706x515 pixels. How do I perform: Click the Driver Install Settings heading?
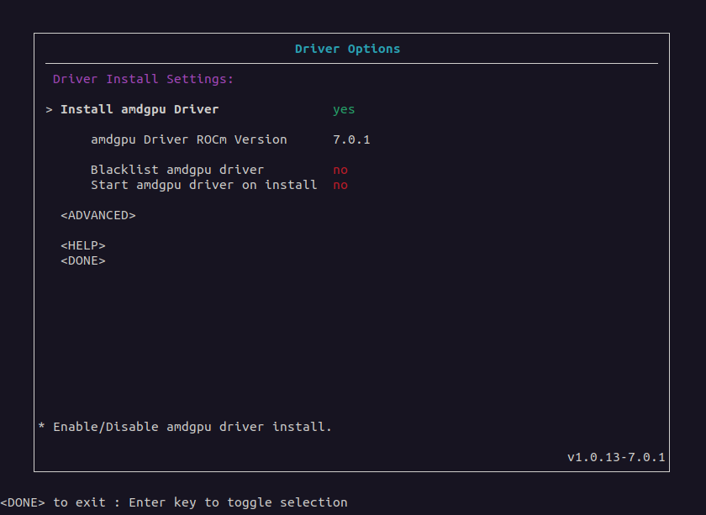143,79
